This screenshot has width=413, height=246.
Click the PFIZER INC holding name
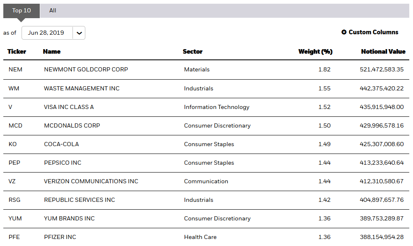(60, 237)
